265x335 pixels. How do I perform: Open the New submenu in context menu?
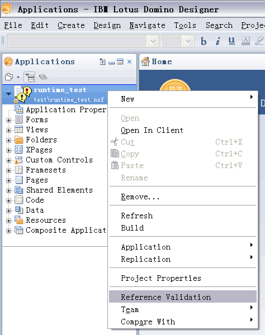tap(183, 99)
